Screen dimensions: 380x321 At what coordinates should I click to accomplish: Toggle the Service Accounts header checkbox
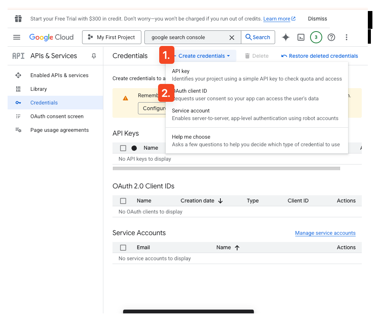[123, 247]
